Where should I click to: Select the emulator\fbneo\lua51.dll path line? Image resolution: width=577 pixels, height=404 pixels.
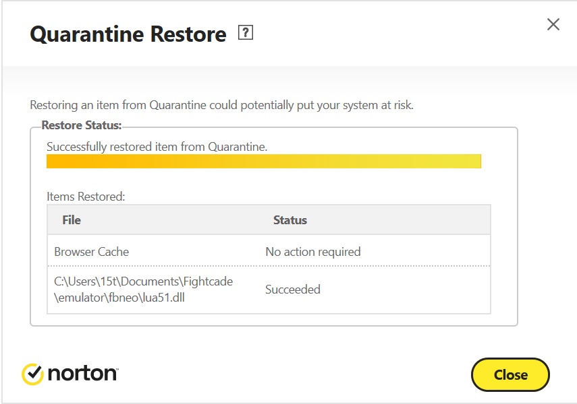tap(119, 298)
